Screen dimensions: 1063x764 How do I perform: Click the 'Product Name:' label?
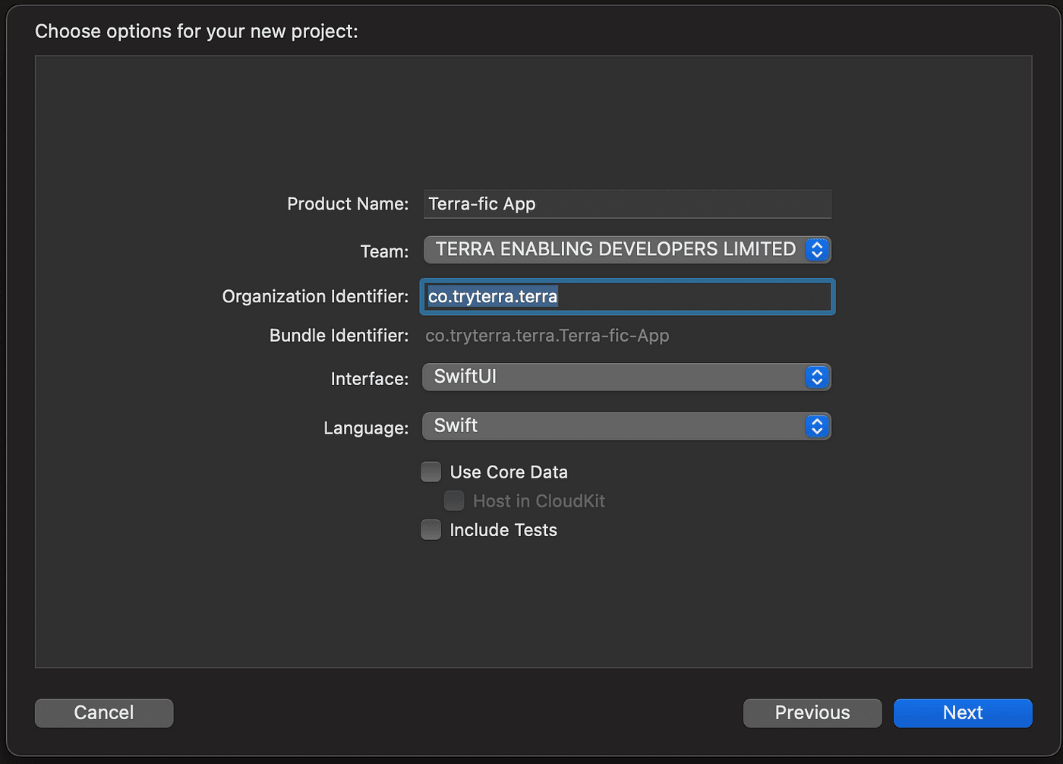[348, 204]
